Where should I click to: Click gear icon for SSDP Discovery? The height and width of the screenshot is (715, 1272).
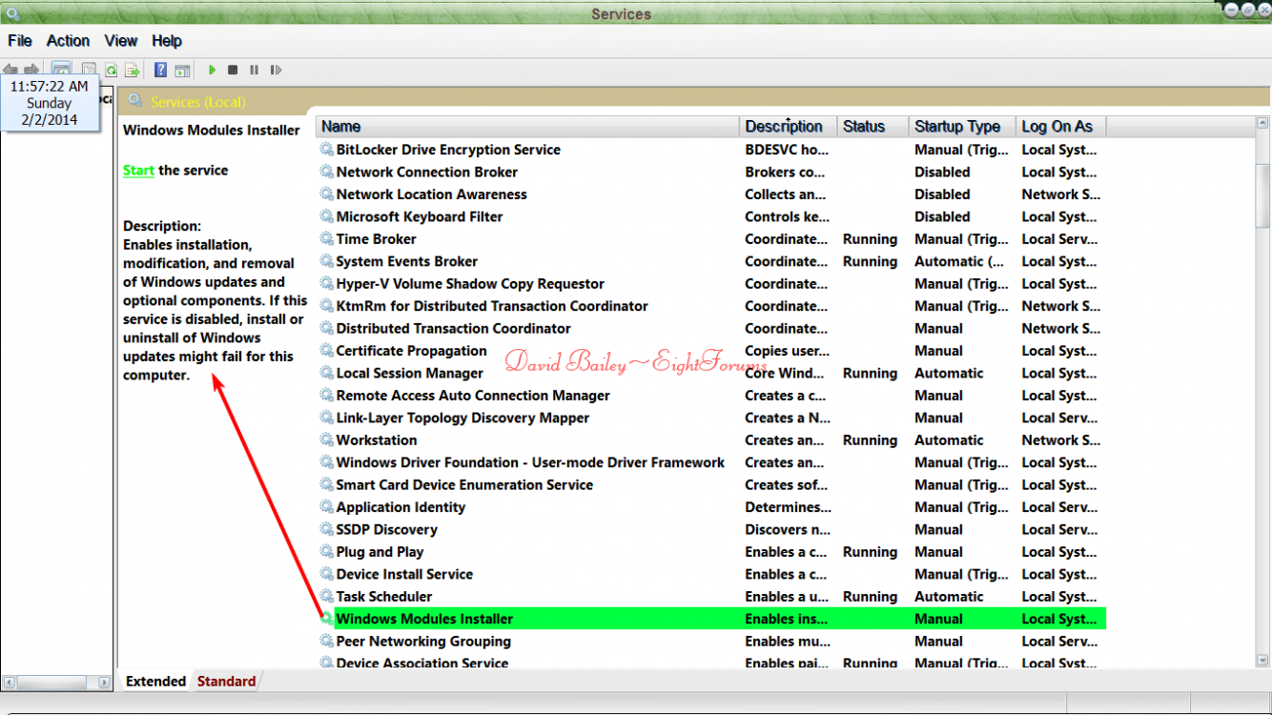pyautogui.click(x=327, y=530)
